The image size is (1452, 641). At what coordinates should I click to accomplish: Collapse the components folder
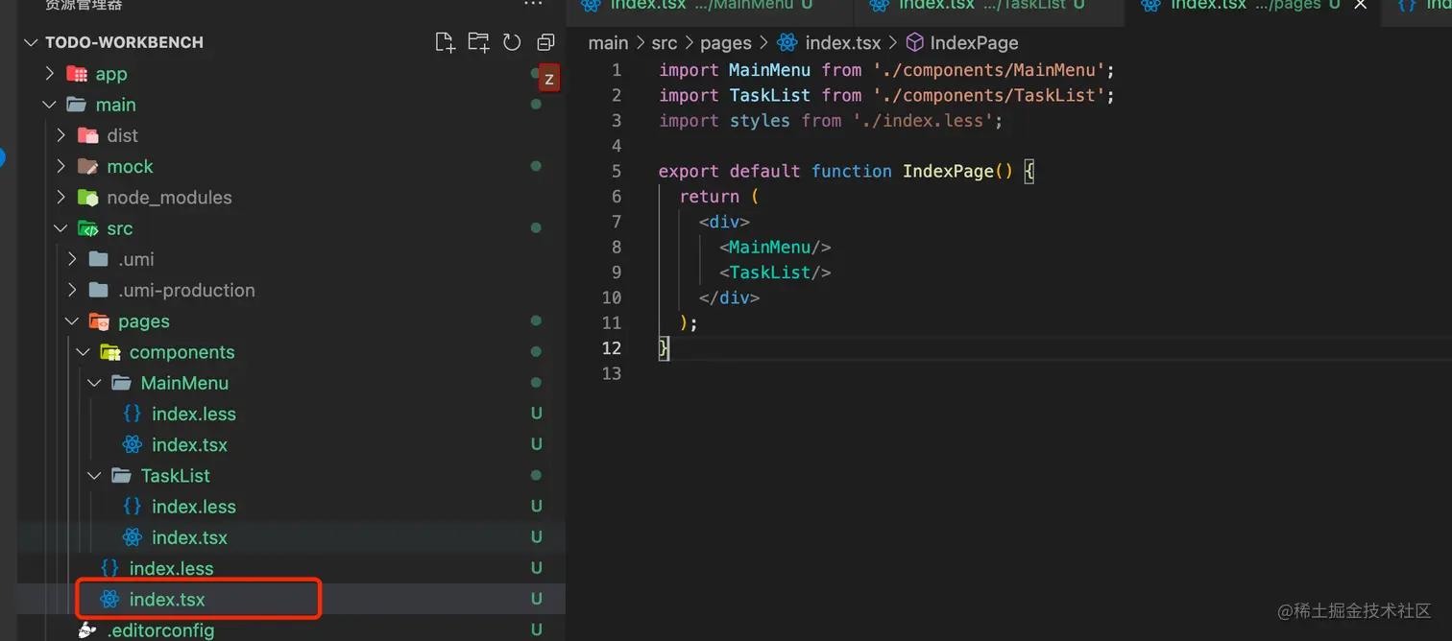point(84,352)
